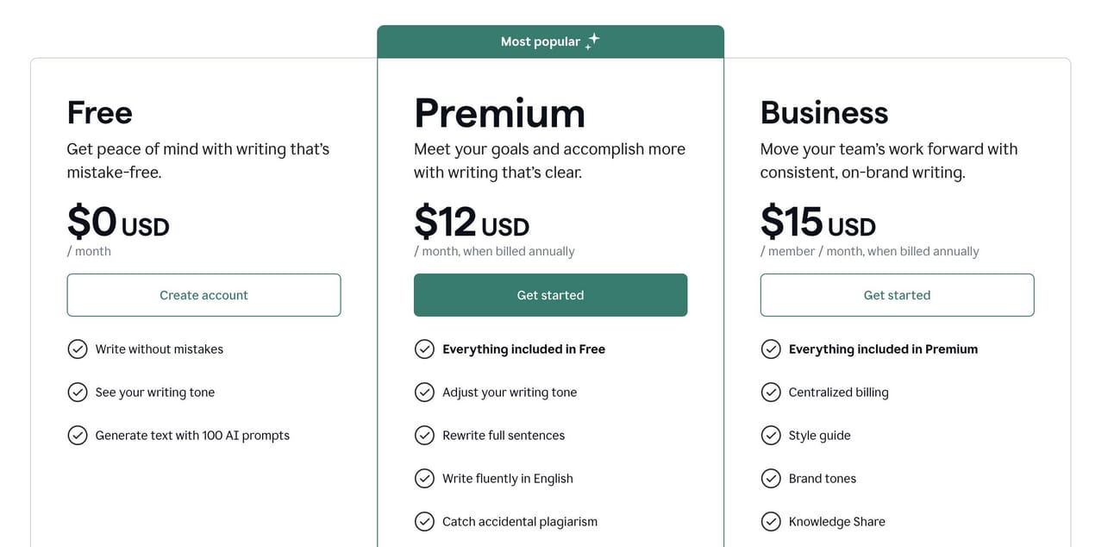Click checkmark beside Knowledge Share

click(771, 521)
